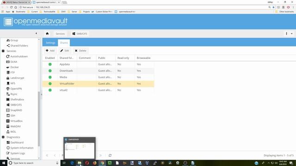296x166 pixels.
Task: Open SMB/CIFS in the sidebar
Action: [x=14, y=105]
